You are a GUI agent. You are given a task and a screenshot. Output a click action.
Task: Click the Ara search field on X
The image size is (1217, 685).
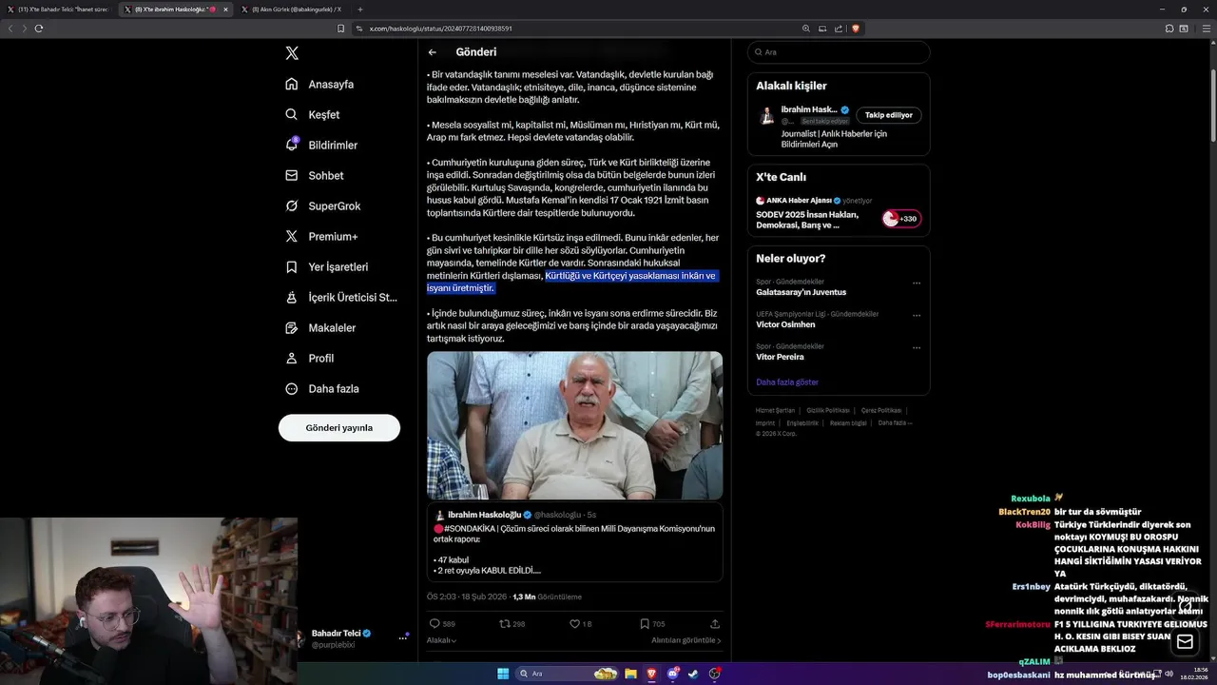[839, 52]
